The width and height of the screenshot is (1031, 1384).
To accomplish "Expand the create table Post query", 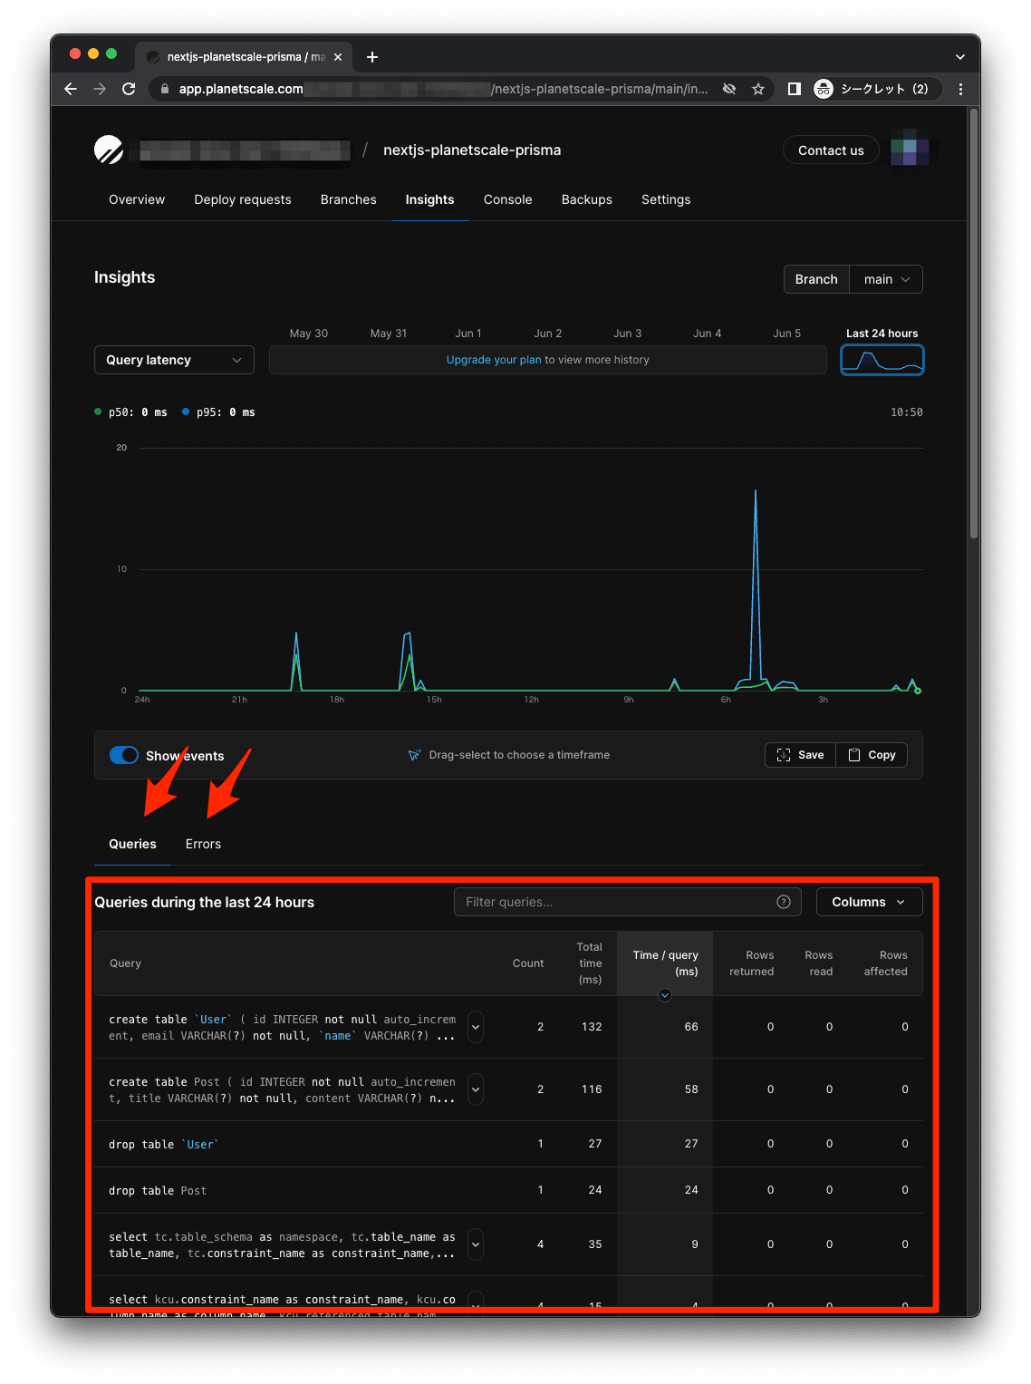I will 476,1089.
